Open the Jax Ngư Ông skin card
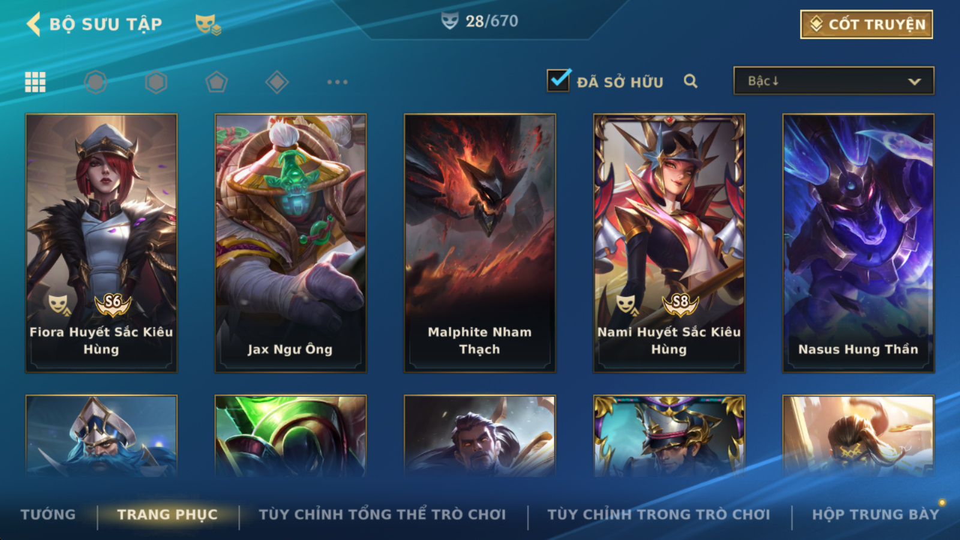 (290, 243)
